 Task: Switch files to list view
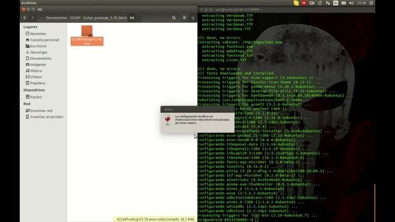pos(185,18)
